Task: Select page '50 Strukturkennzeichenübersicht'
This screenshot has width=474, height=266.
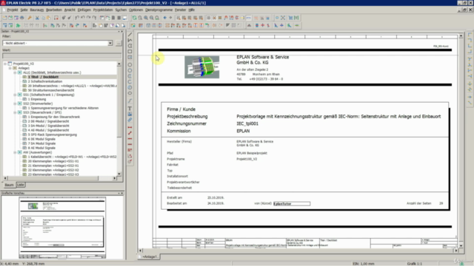Action: [x=51, y=90]
